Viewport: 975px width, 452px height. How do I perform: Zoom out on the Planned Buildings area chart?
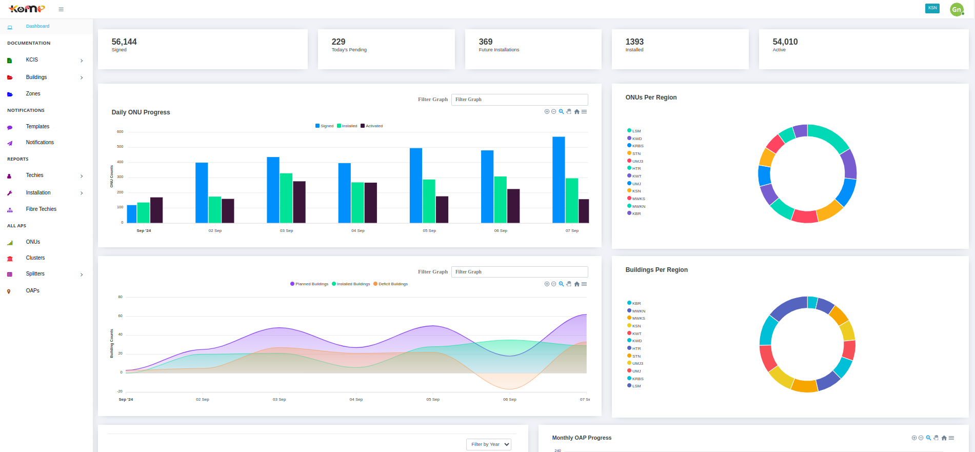click(554, 284)
